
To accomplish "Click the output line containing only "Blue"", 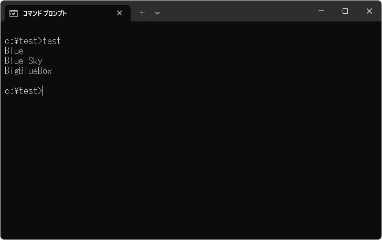I will [x=14, y=51].
